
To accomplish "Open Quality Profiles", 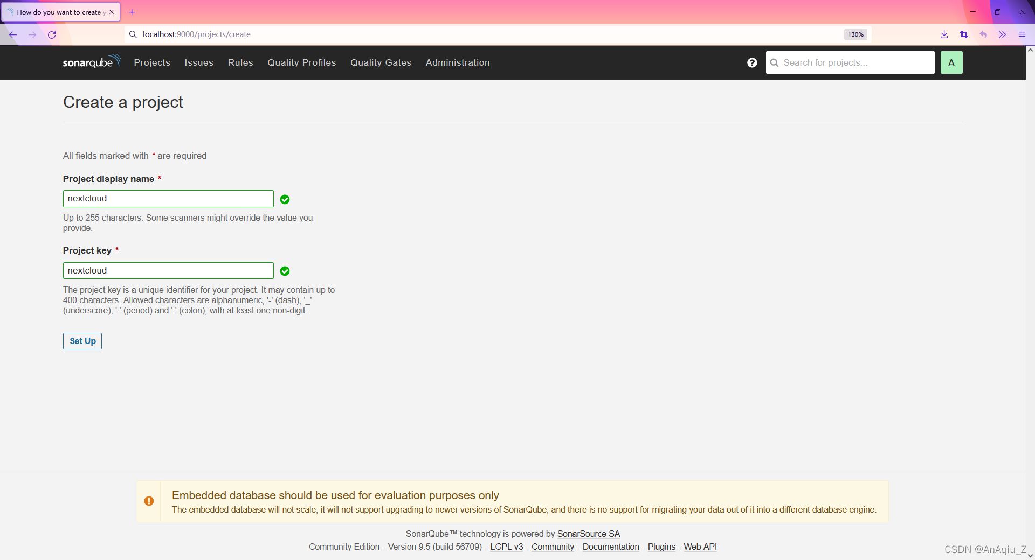I will click(302, 62).
